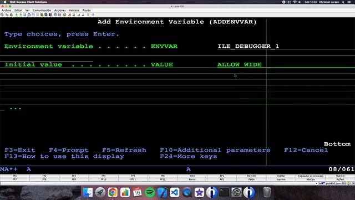Image resolution: width=355 pixels, height=200 pixels.
Task: Click the Intro keypad button
Action: (192, 176)
